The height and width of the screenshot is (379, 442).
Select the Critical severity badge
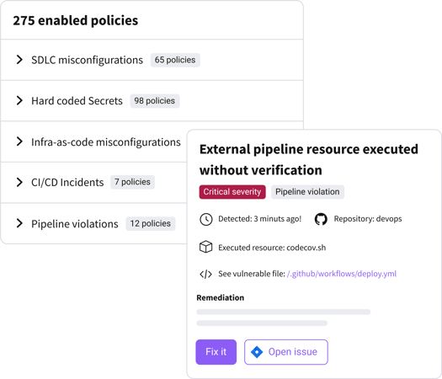pyautogui.click(x=232, y=192)
